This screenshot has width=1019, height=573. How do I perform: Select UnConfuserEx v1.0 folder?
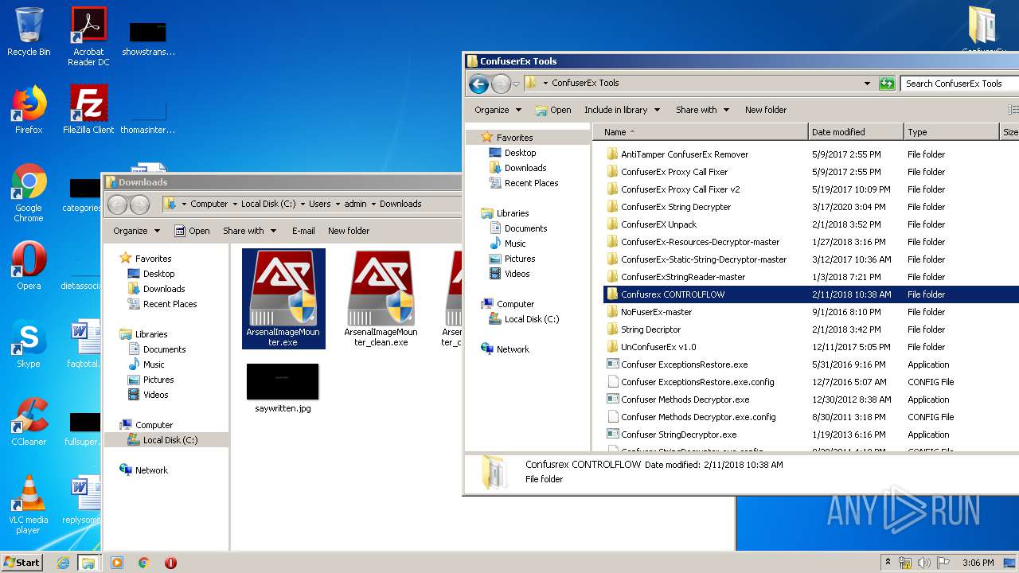[658, 347]
